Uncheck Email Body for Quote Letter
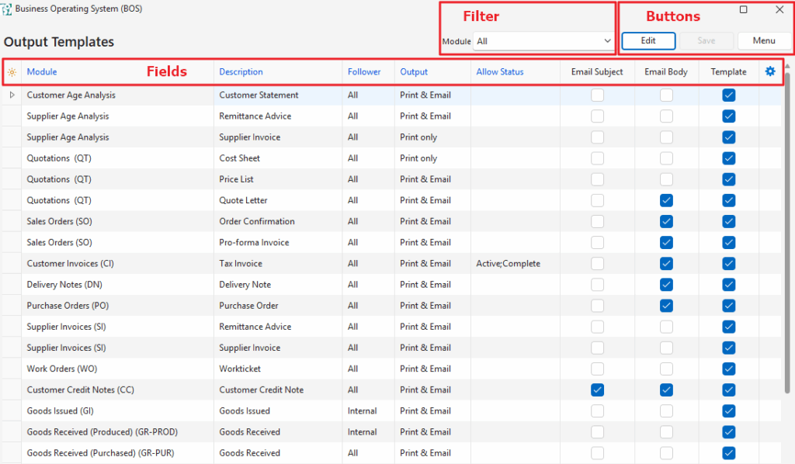The height and width of the screenshot is (464, 795). pos(666,200)
